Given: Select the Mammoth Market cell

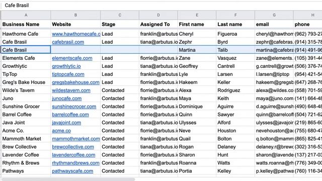Looking at the screenshot, I should tap(26, 139).
